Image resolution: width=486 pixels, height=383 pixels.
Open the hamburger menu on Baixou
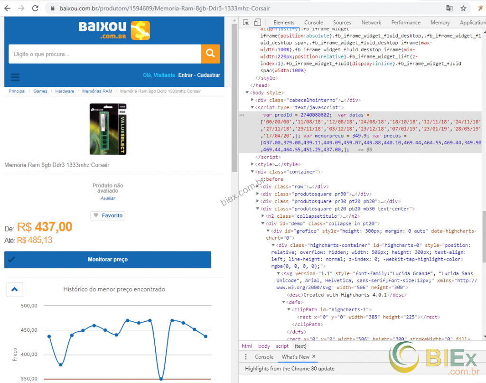[x=15, y=77]
